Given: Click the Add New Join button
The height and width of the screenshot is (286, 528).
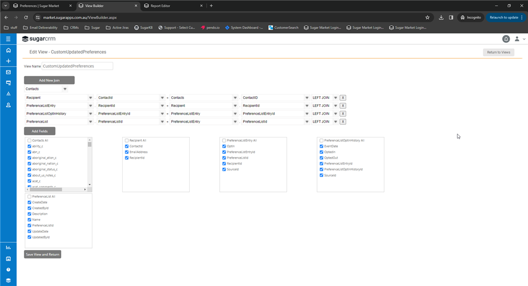Looking at the screenshot, I should pyautogui.click(x=49, y=80).
